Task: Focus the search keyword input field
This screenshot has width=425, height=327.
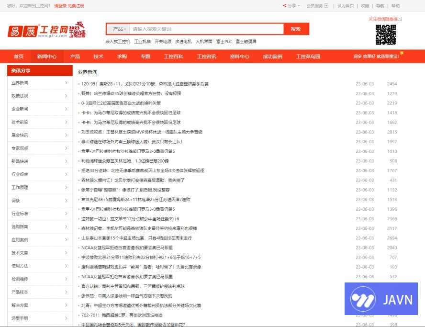Action: pos(206,29)
